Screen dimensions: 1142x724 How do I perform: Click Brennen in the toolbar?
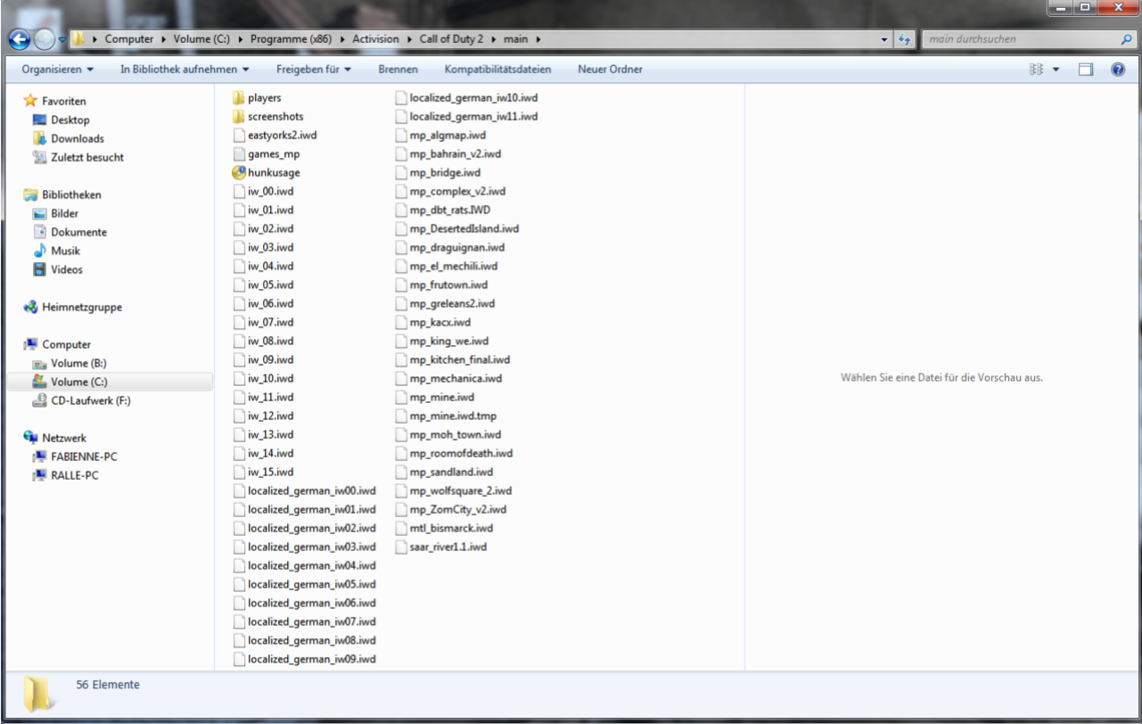(398, 70)
